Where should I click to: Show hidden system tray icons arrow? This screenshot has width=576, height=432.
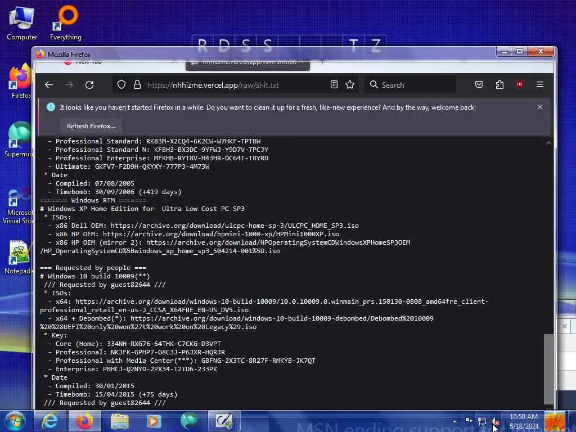[x=454, y=421]
